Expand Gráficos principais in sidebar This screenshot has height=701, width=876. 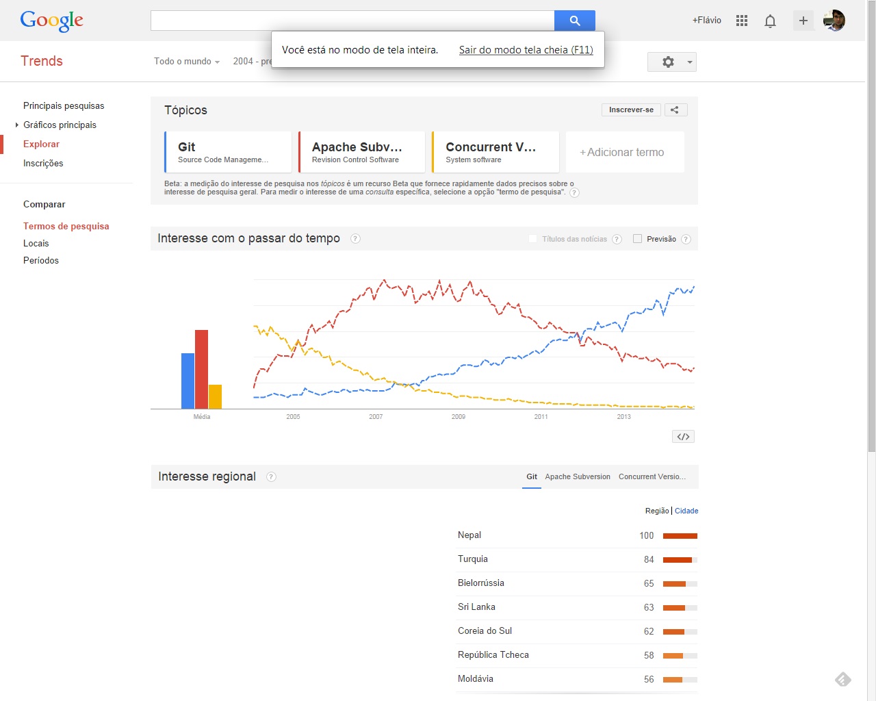tap(60, 125)
